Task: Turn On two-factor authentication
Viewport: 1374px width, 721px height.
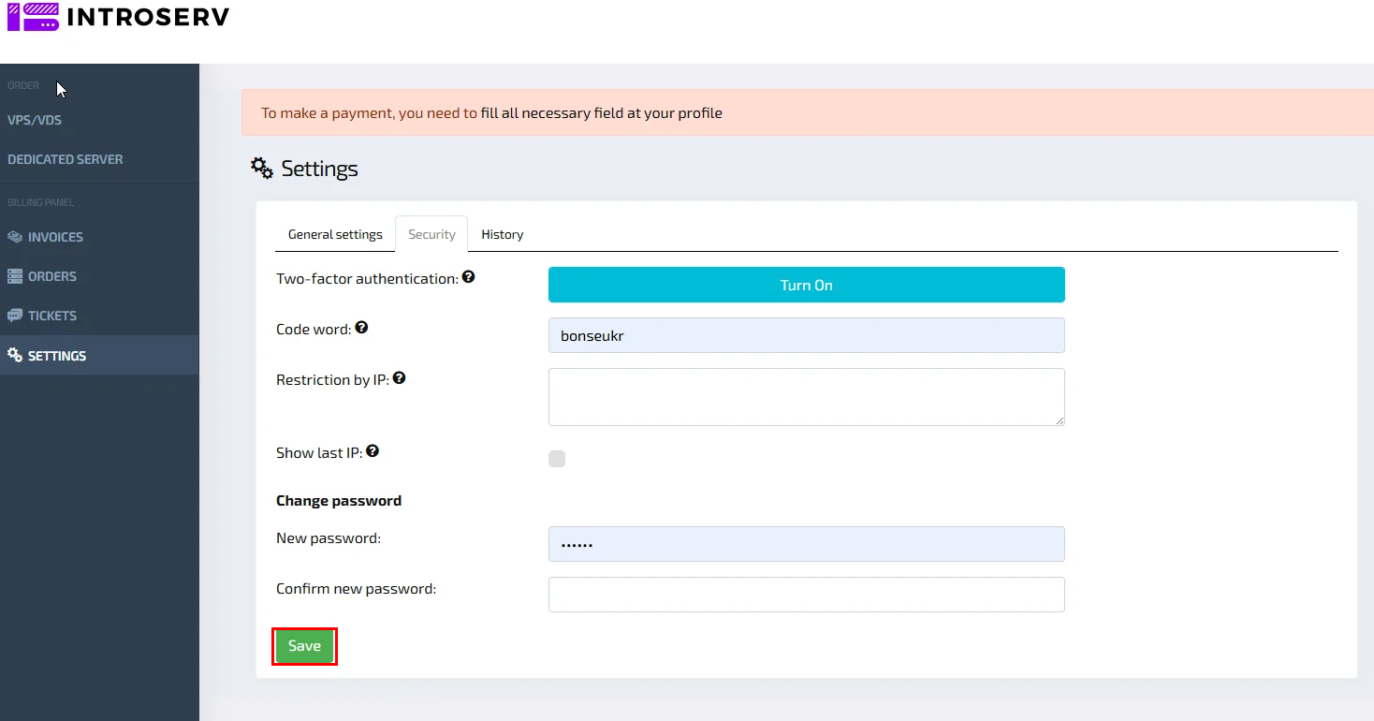Action: click(x=806, y=285)
